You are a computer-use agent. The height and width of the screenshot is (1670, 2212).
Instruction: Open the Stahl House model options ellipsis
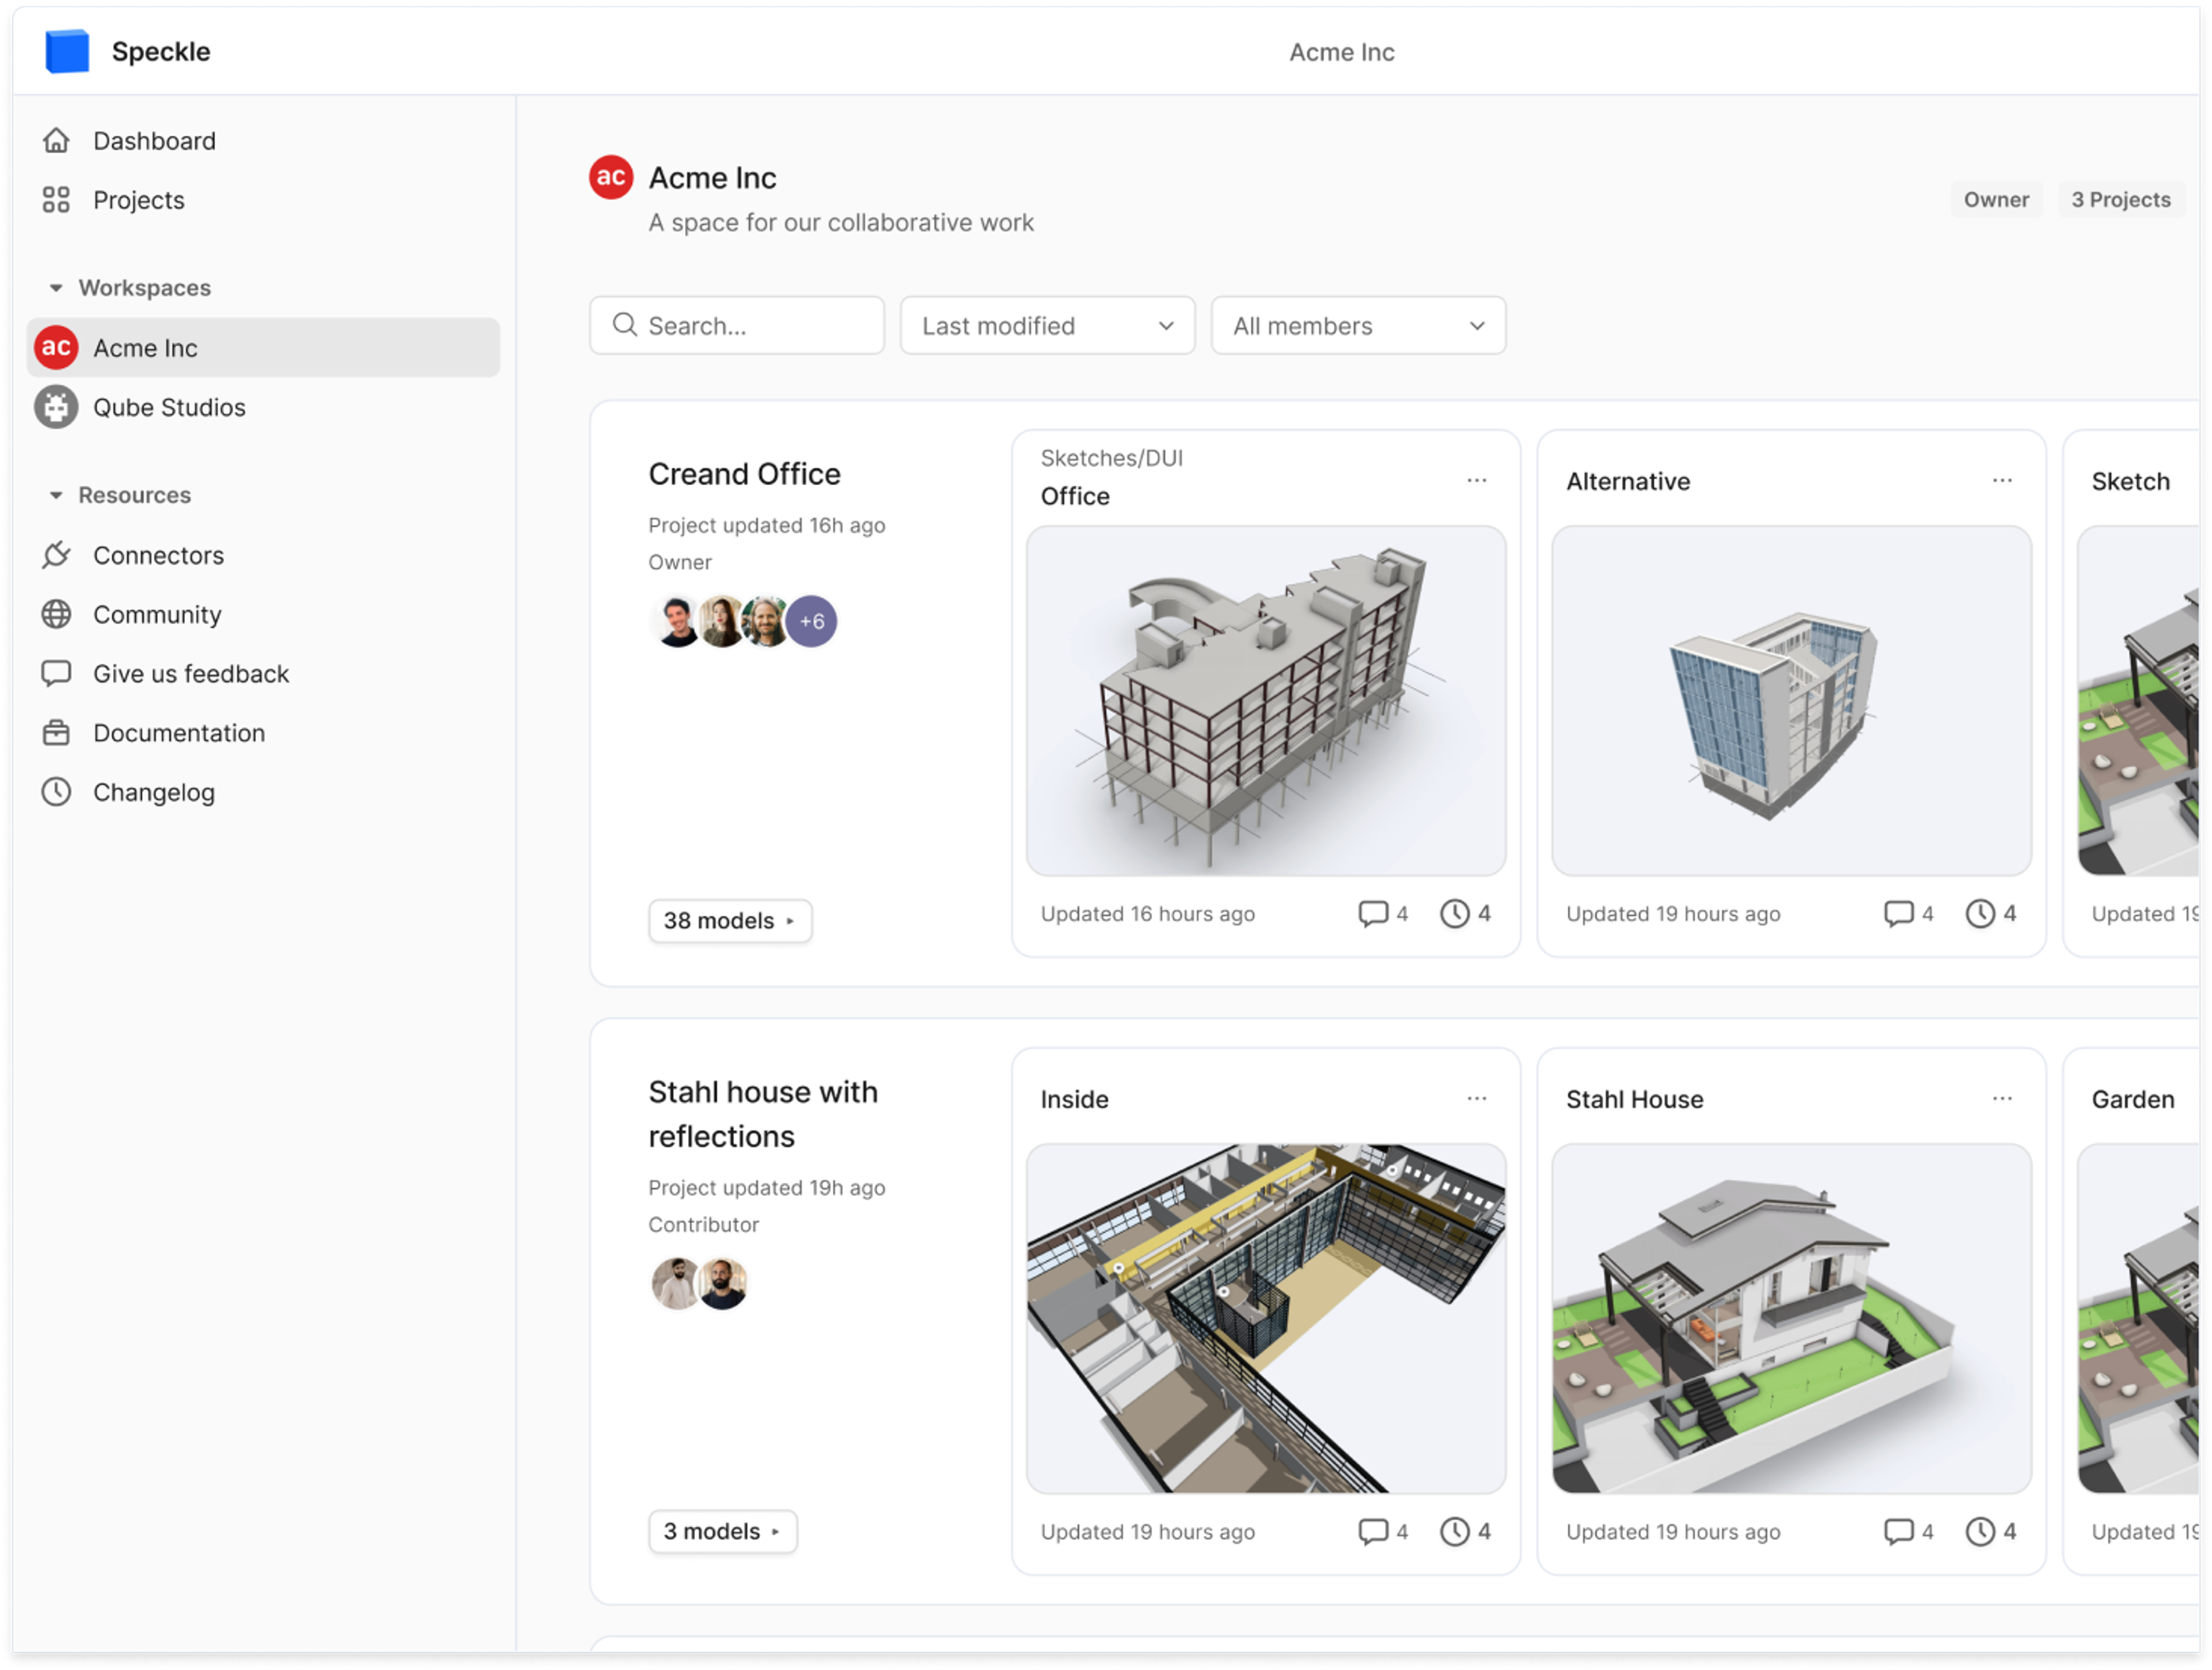(x=2002, y=1099)
